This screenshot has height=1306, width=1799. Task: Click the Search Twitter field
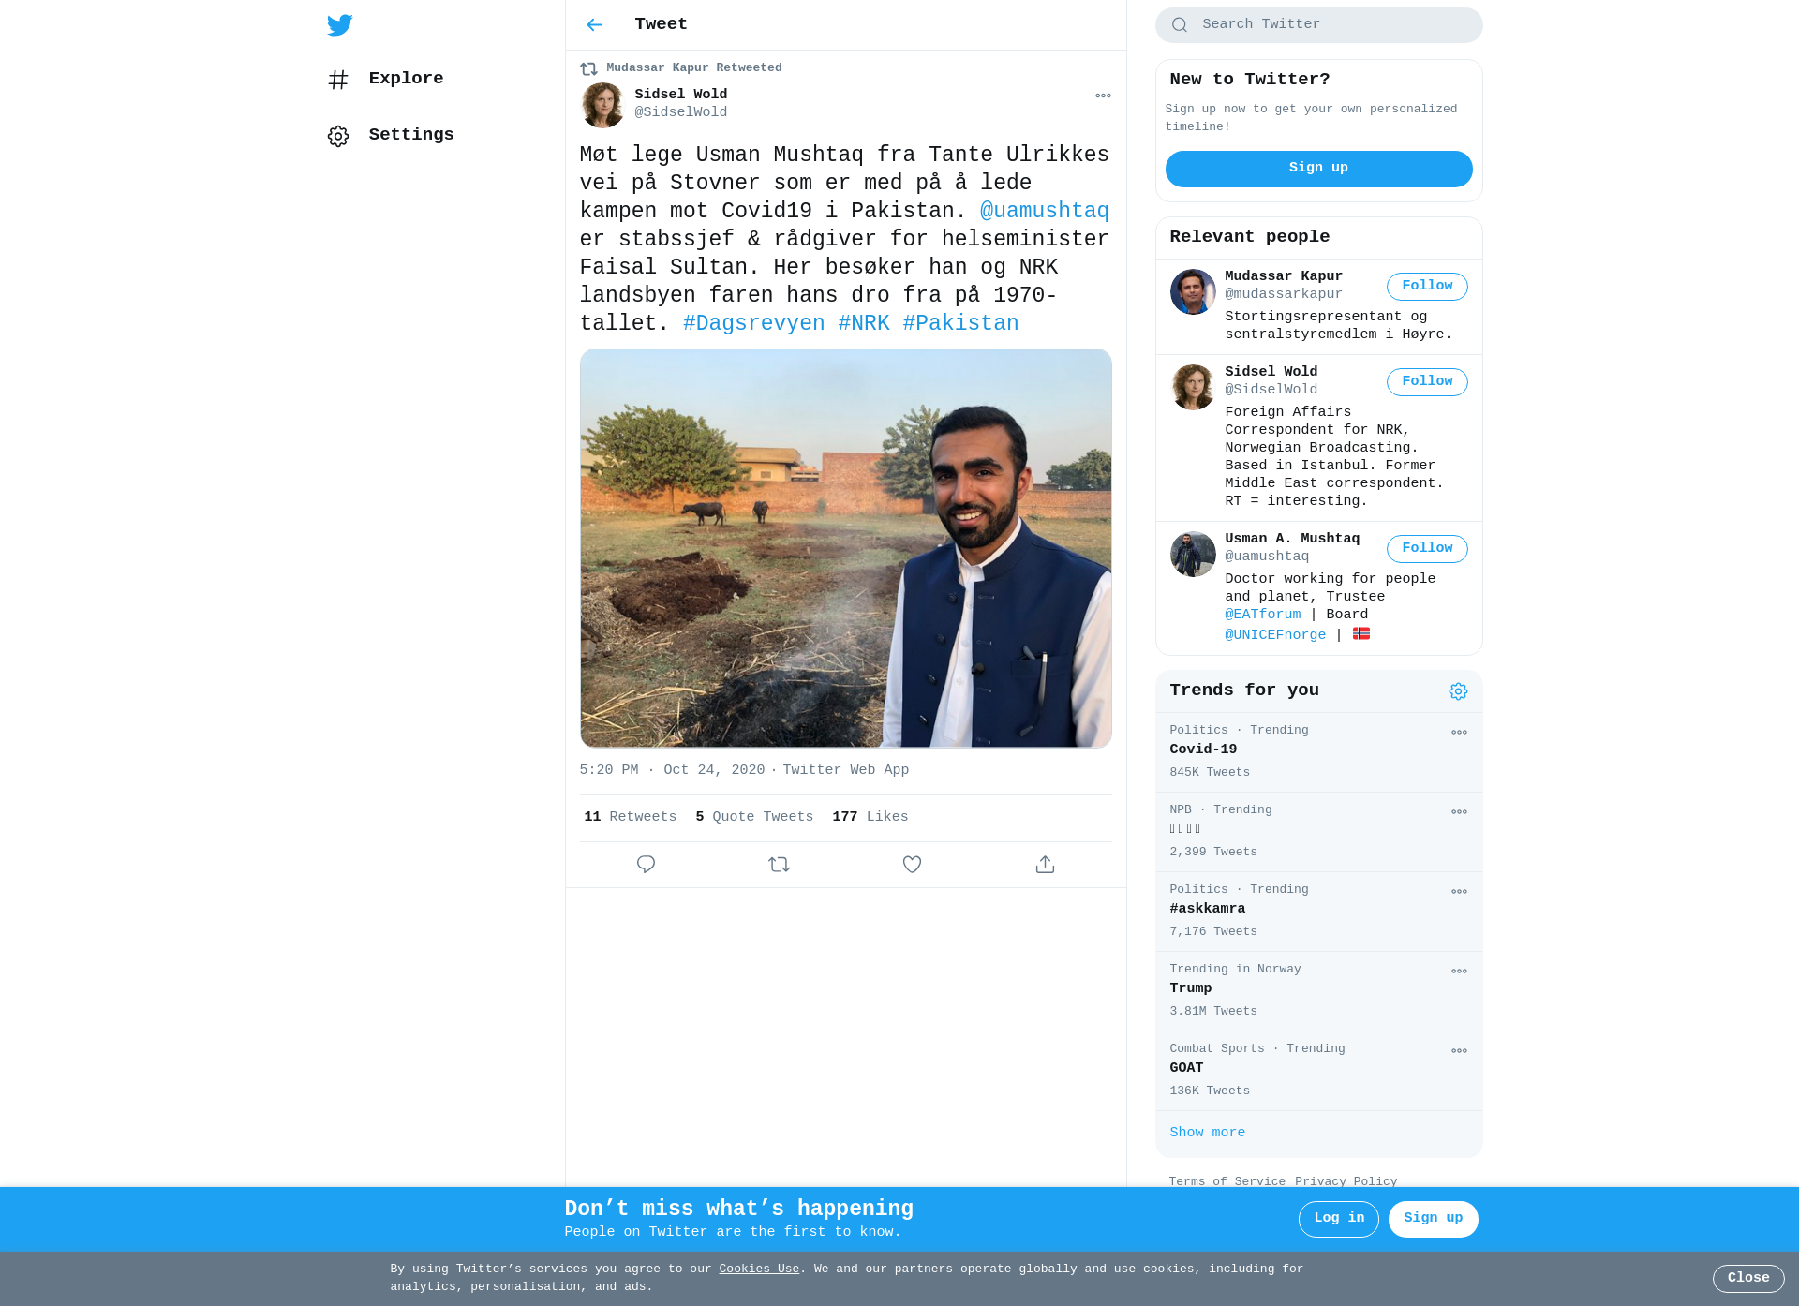point(1318,25)
